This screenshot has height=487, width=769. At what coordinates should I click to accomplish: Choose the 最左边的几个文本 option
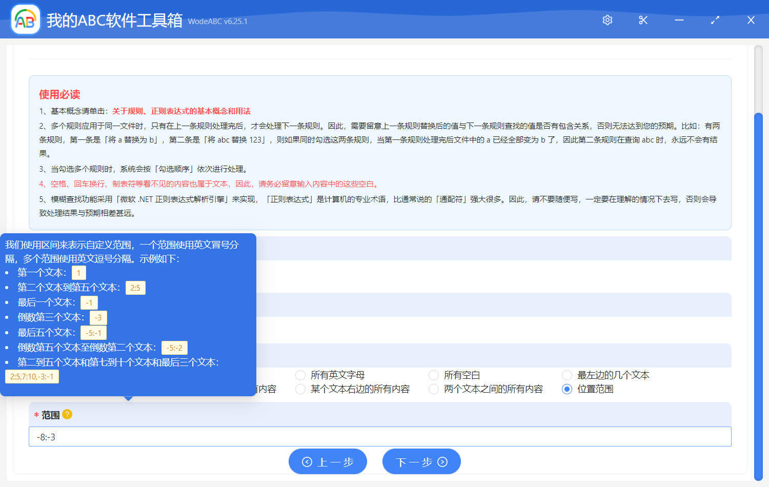pyautogui.click(x=566, y=375)
